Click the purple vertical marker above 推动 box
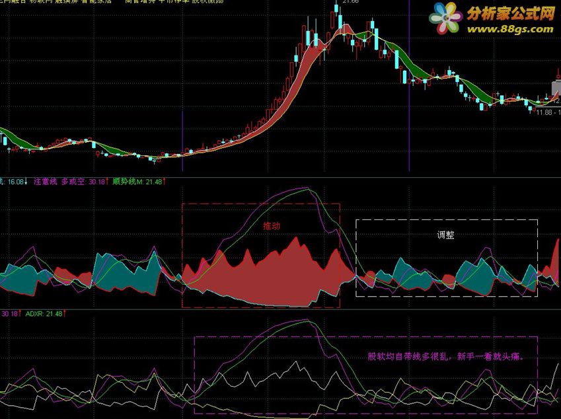This screenshot has width=561, height=419. point(182,141)
